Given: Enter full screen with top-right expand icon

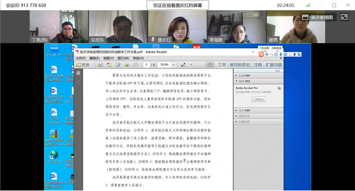Looking at the screenshot, I should click(344, 17).
